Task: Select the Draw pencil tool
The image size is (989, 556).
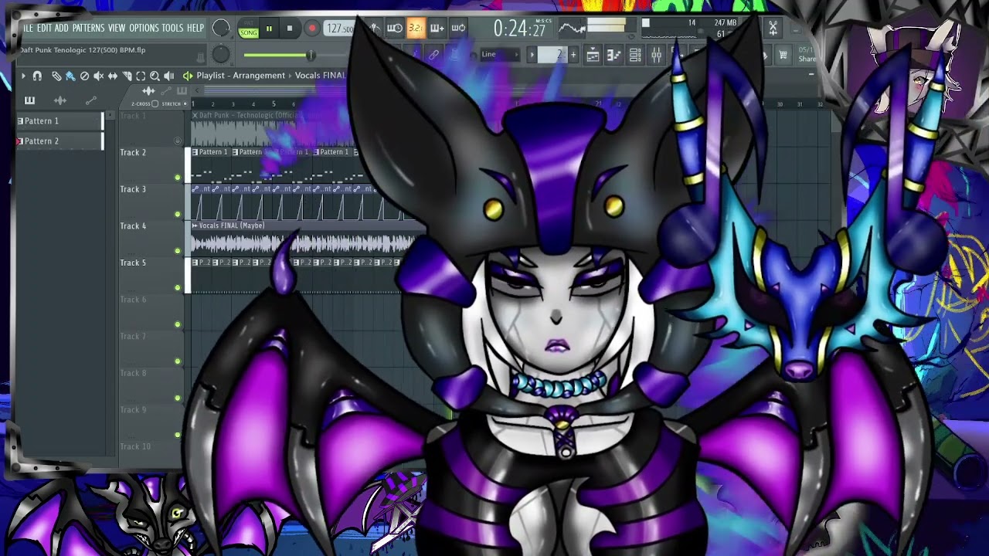Action: pyautogui.click(x=56, y=76)
